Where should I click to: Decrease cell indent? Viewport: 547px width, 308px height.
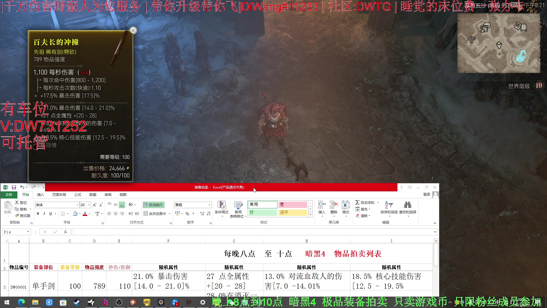[x=131, y=214]
